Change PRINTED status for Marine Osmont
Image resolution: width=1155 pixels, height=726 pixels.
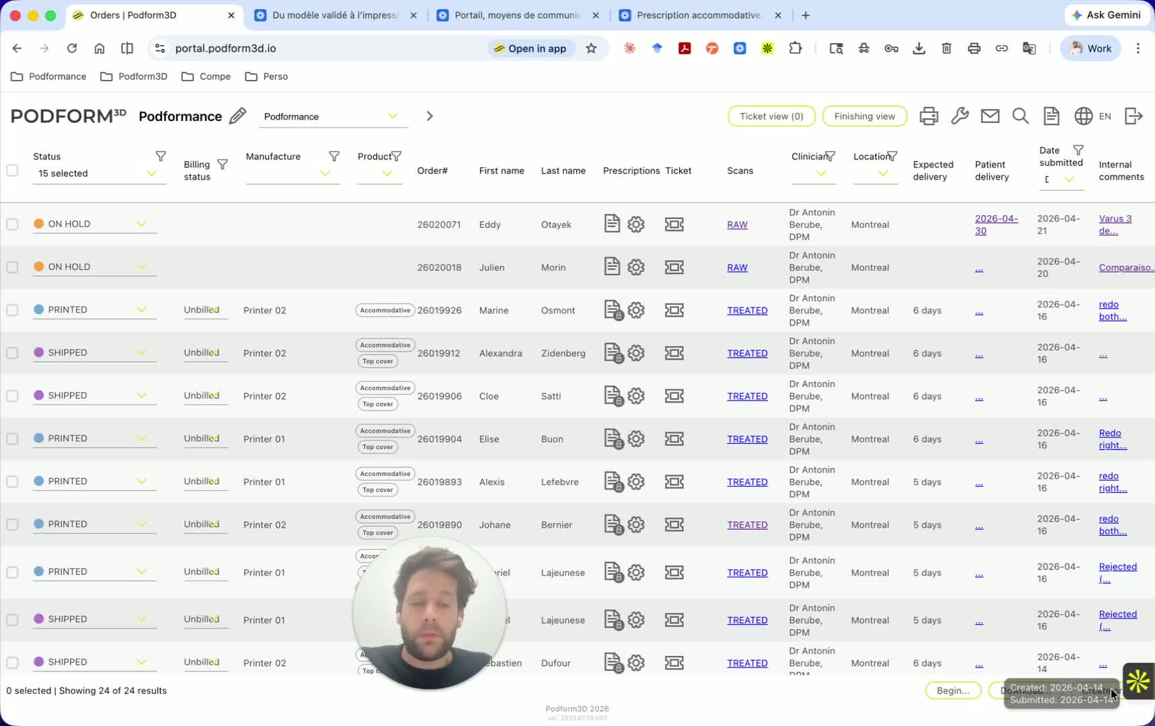[x=94, y=310]
